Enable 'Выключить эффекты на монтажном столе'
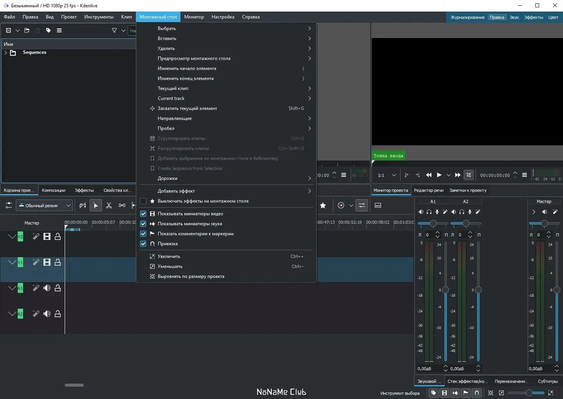 [143, 201]
